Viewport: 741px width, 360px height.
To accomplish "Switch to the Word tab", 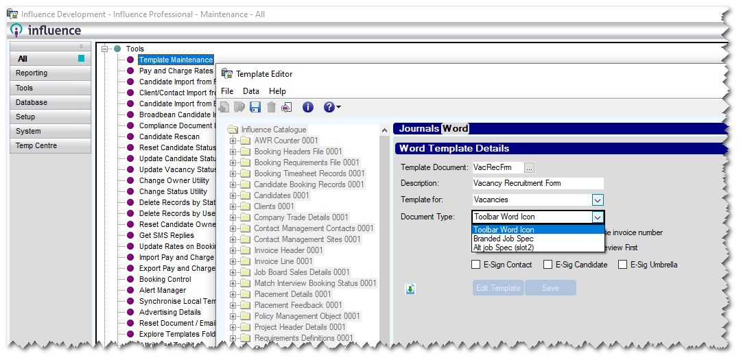I will click(x=456, y=128).
